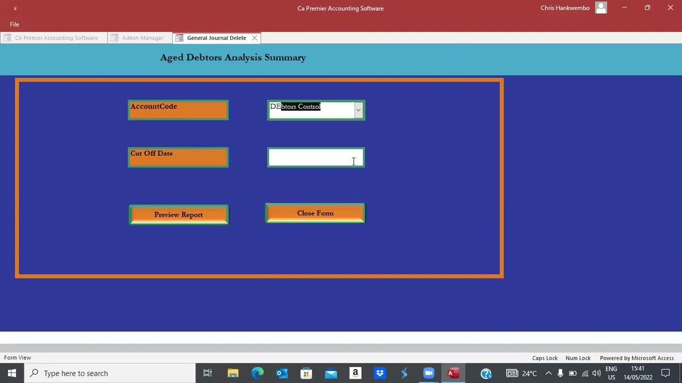Click the user profile avatar icon

click(x=601, y=8)
